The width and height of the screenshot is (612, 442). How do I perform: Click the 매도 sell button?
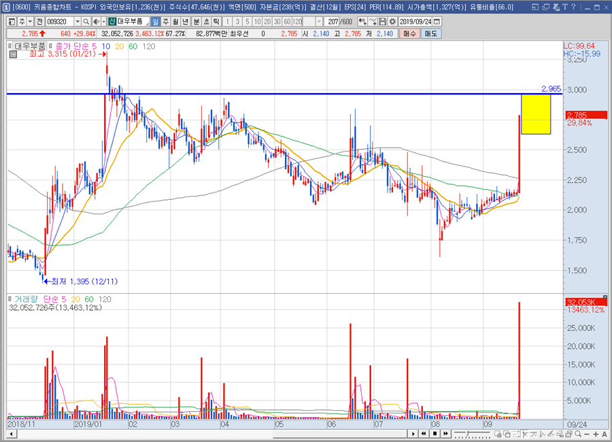tap(431, 34)
